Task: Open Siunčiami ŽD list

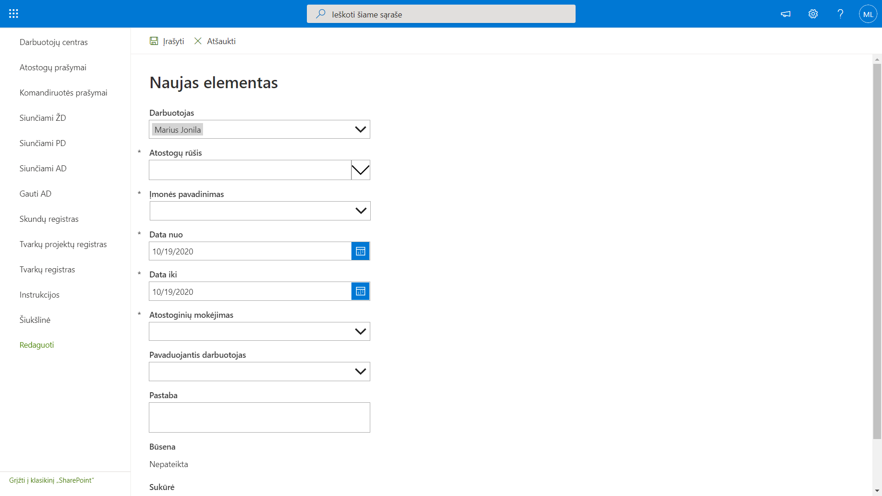Action: (x=43, y=118)
